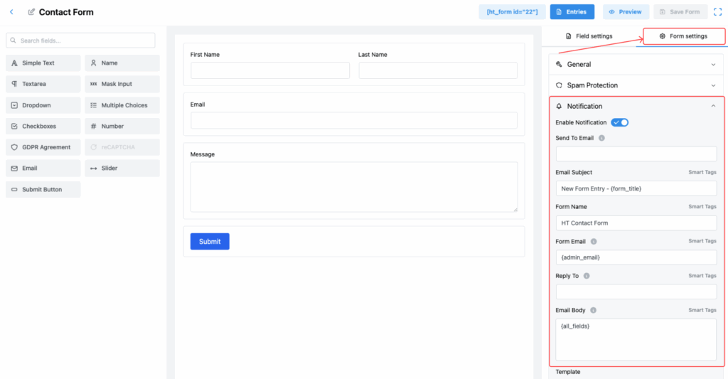
Task: Add a Number field
Action: tap(122, 127)
